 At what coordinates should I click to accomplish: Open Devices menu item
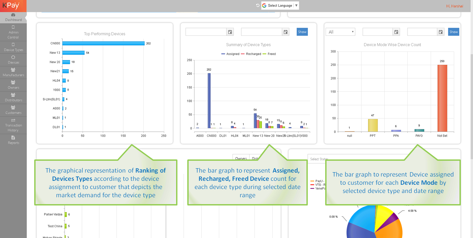13,60
